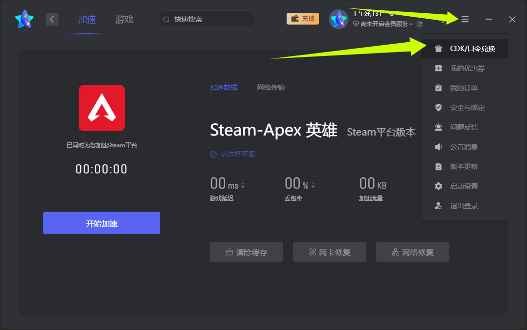The height and width of the screenshot is (330, 527).
Task: Click the globe icon beside 请选择区服
Action: [213, 154]
